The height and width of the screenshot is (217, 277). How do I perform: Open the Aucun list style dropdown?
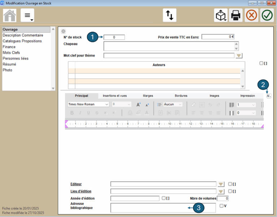(x=173, y=104)
